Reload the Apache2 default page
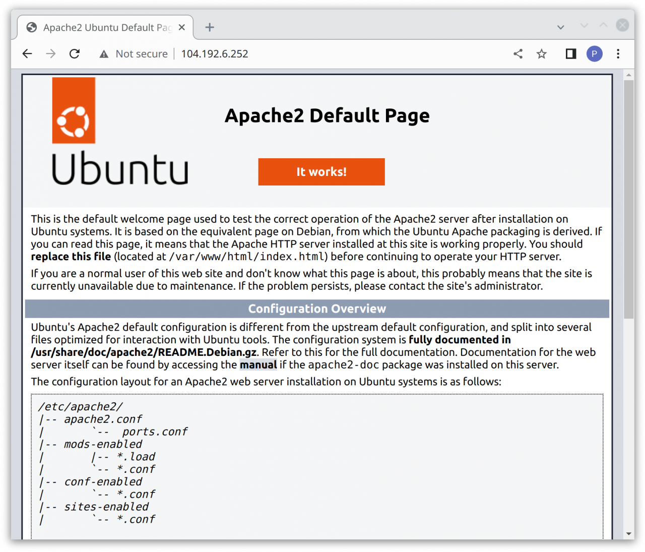Screen dimensions: 645x552 pyautogui.click(x=75, y=53)
